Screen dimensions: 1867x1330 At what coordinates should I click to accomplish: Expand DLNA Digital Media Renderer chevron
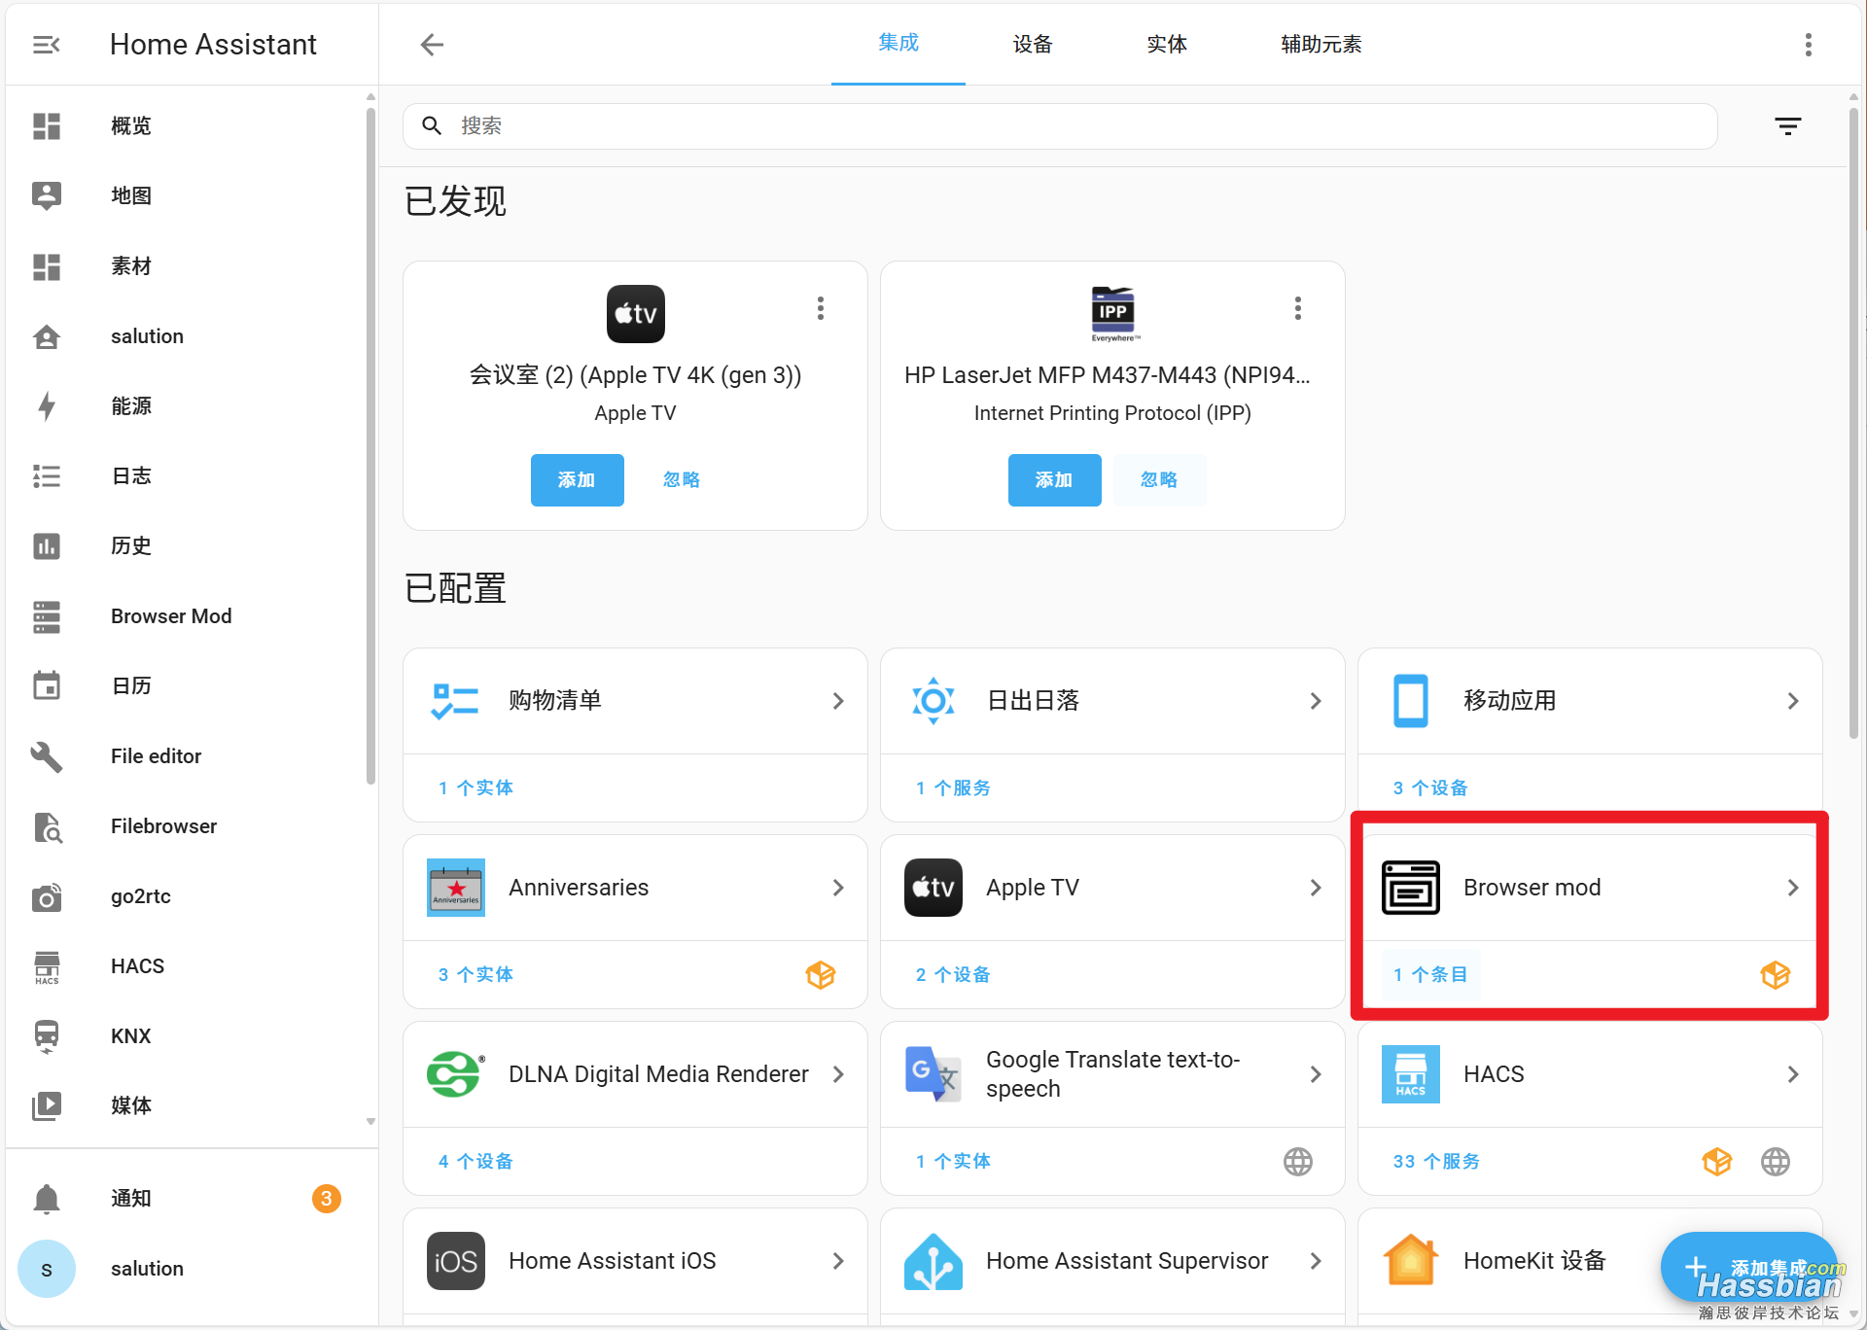[x=838, y=1074]
